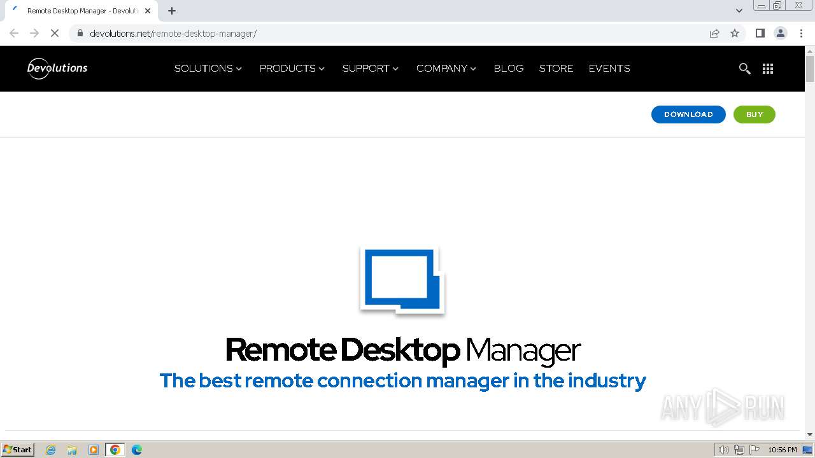The height and width of the screenshot is (458, 815).
Task: Click the green BUY button
Action: [x=755, y=114]
